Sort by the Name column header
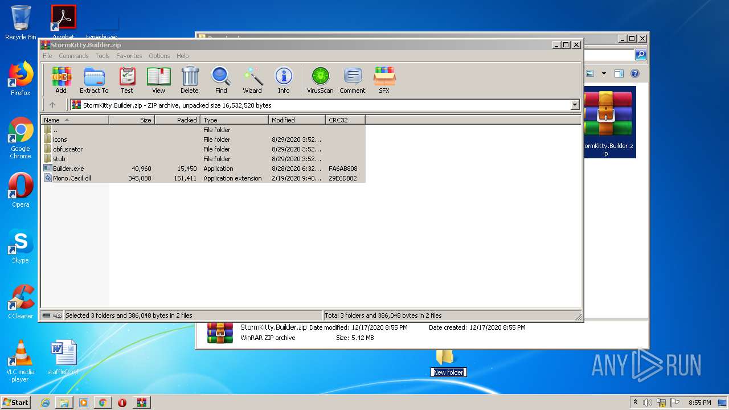This screenshot has height=410, width=729. (75, 120)
